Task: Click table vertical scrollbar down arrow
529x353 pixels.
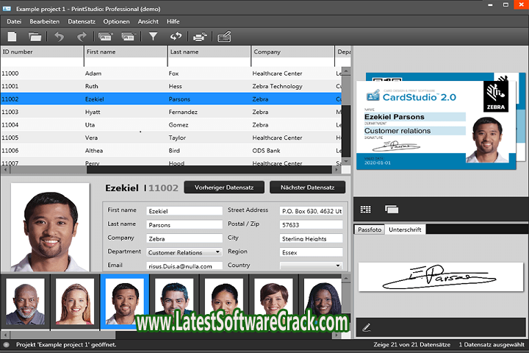Action: point(346,162)
